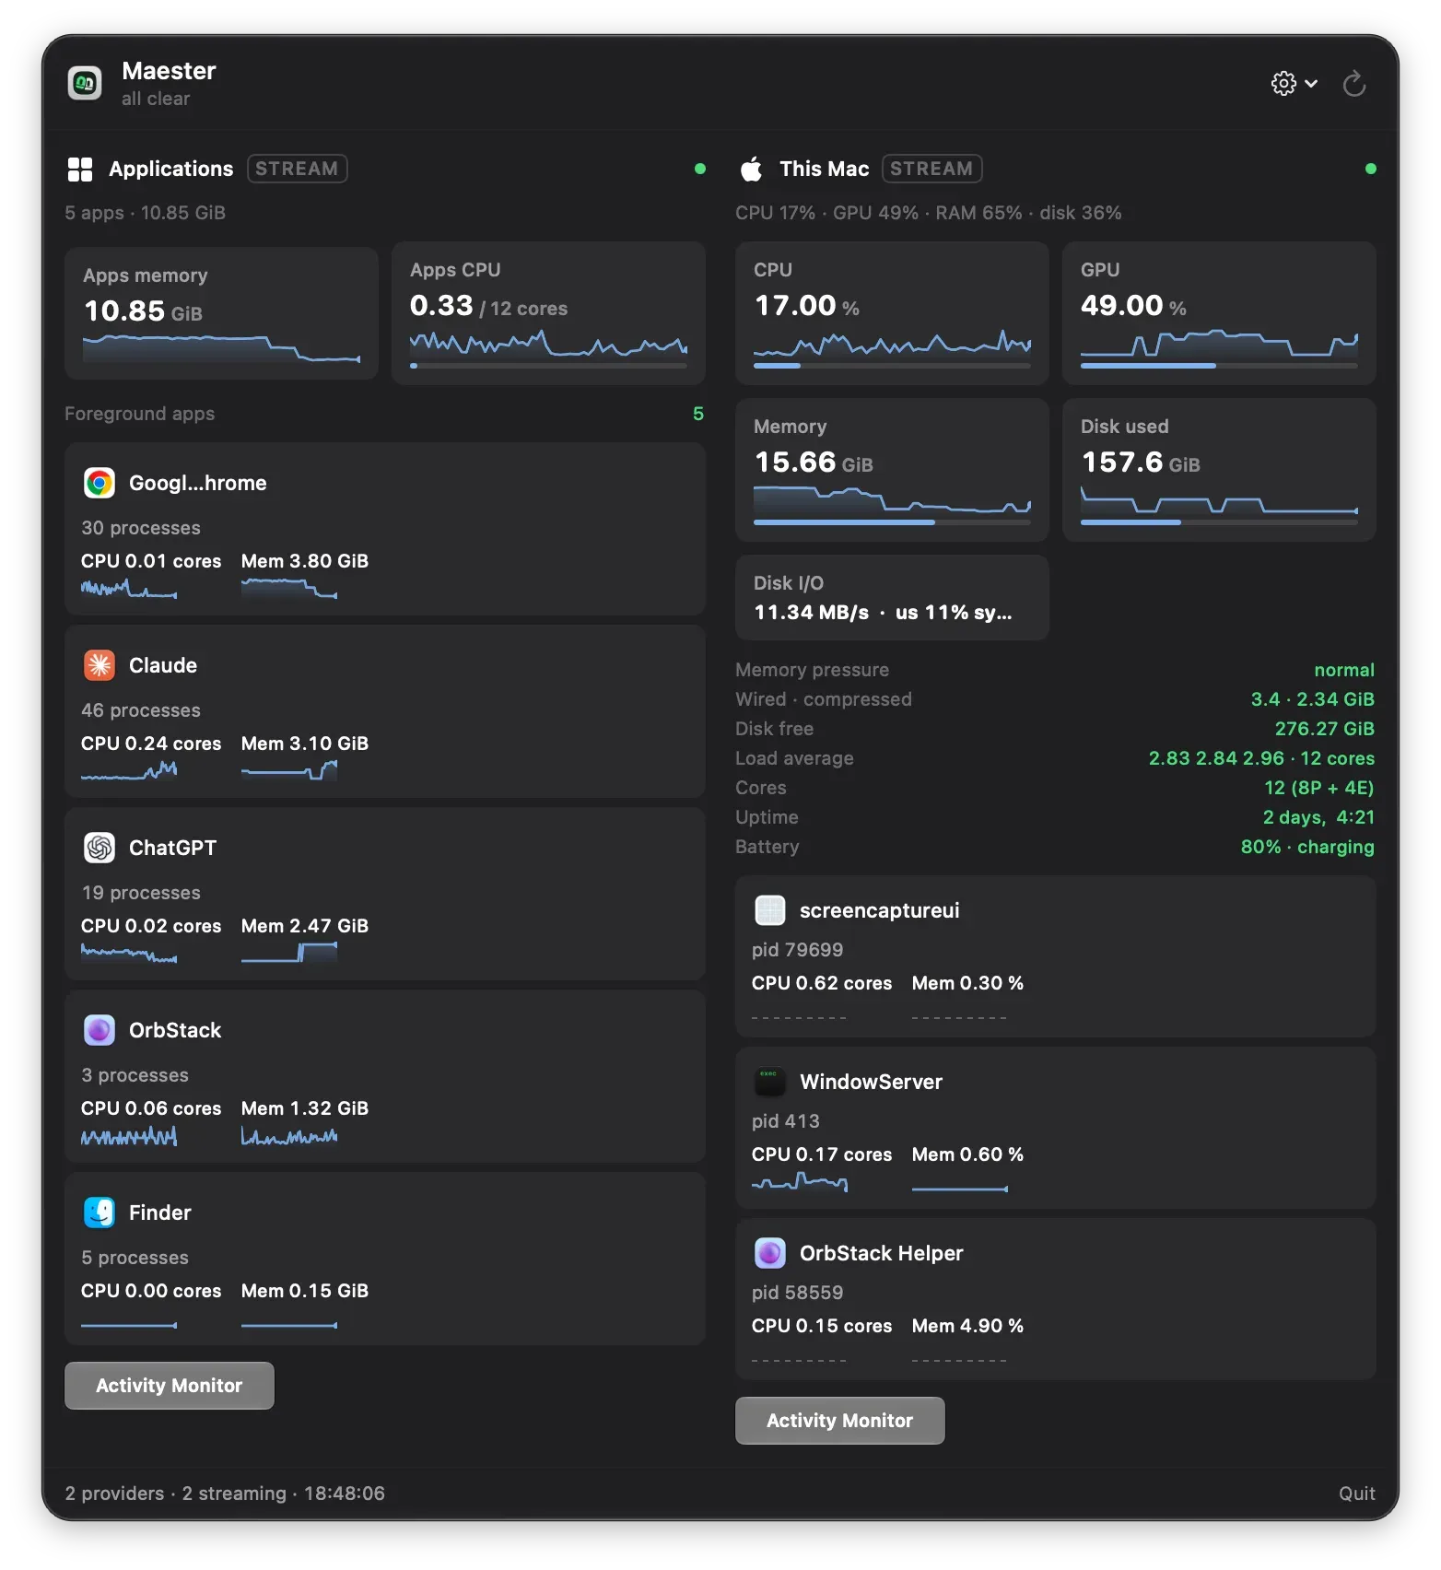Viewport: 1441px width, 1570px height.
Task: Click the Cores 12 (8P + 4E) value
Action: click(x=1318, y=788)
